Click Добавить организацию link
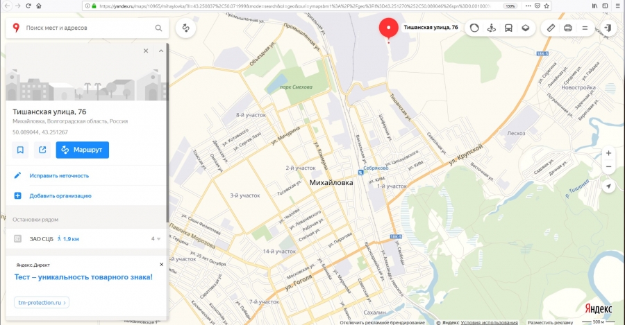 60,195
